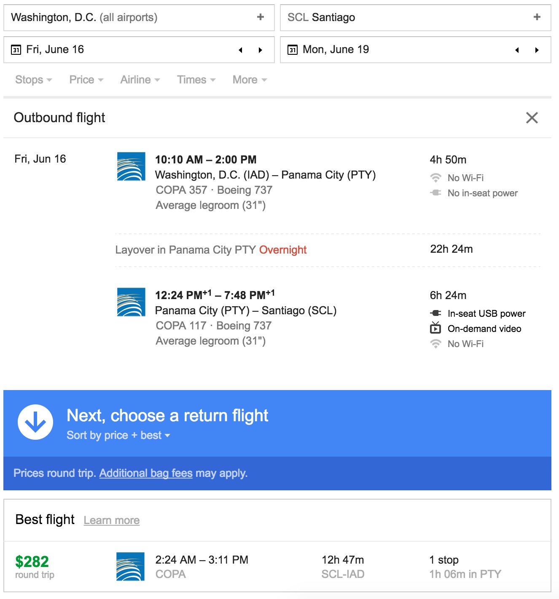559x599 pixels.
Task: Click the plus icon beside SCL Santiago destination
Action: (x=537, y=17)
